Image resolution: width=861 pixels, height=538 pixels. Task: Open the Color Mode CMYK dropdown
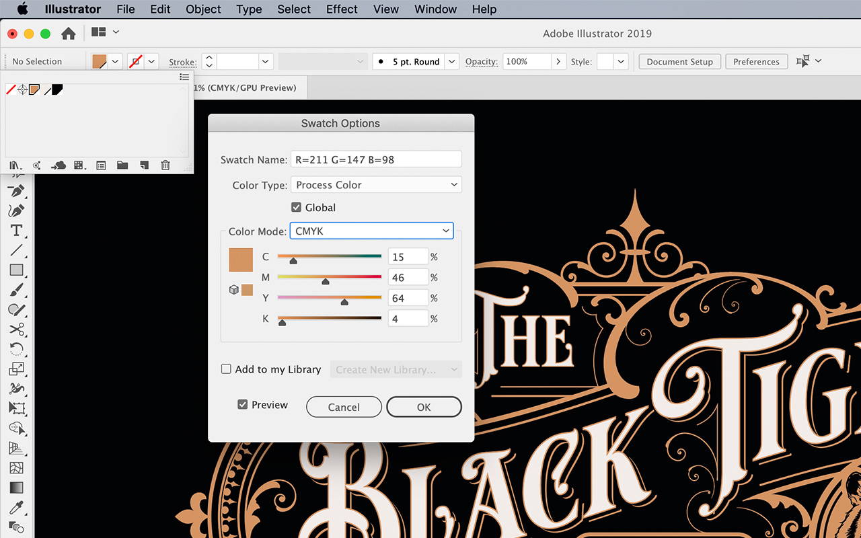point(371,231)
